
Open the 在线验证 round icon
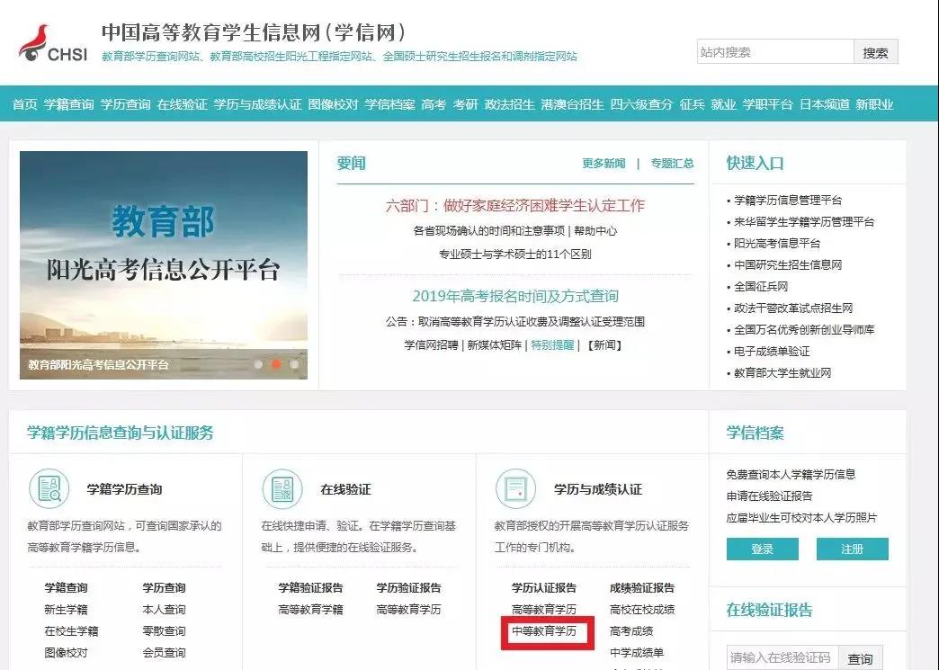pyautogui.click(x=282, y=489)
